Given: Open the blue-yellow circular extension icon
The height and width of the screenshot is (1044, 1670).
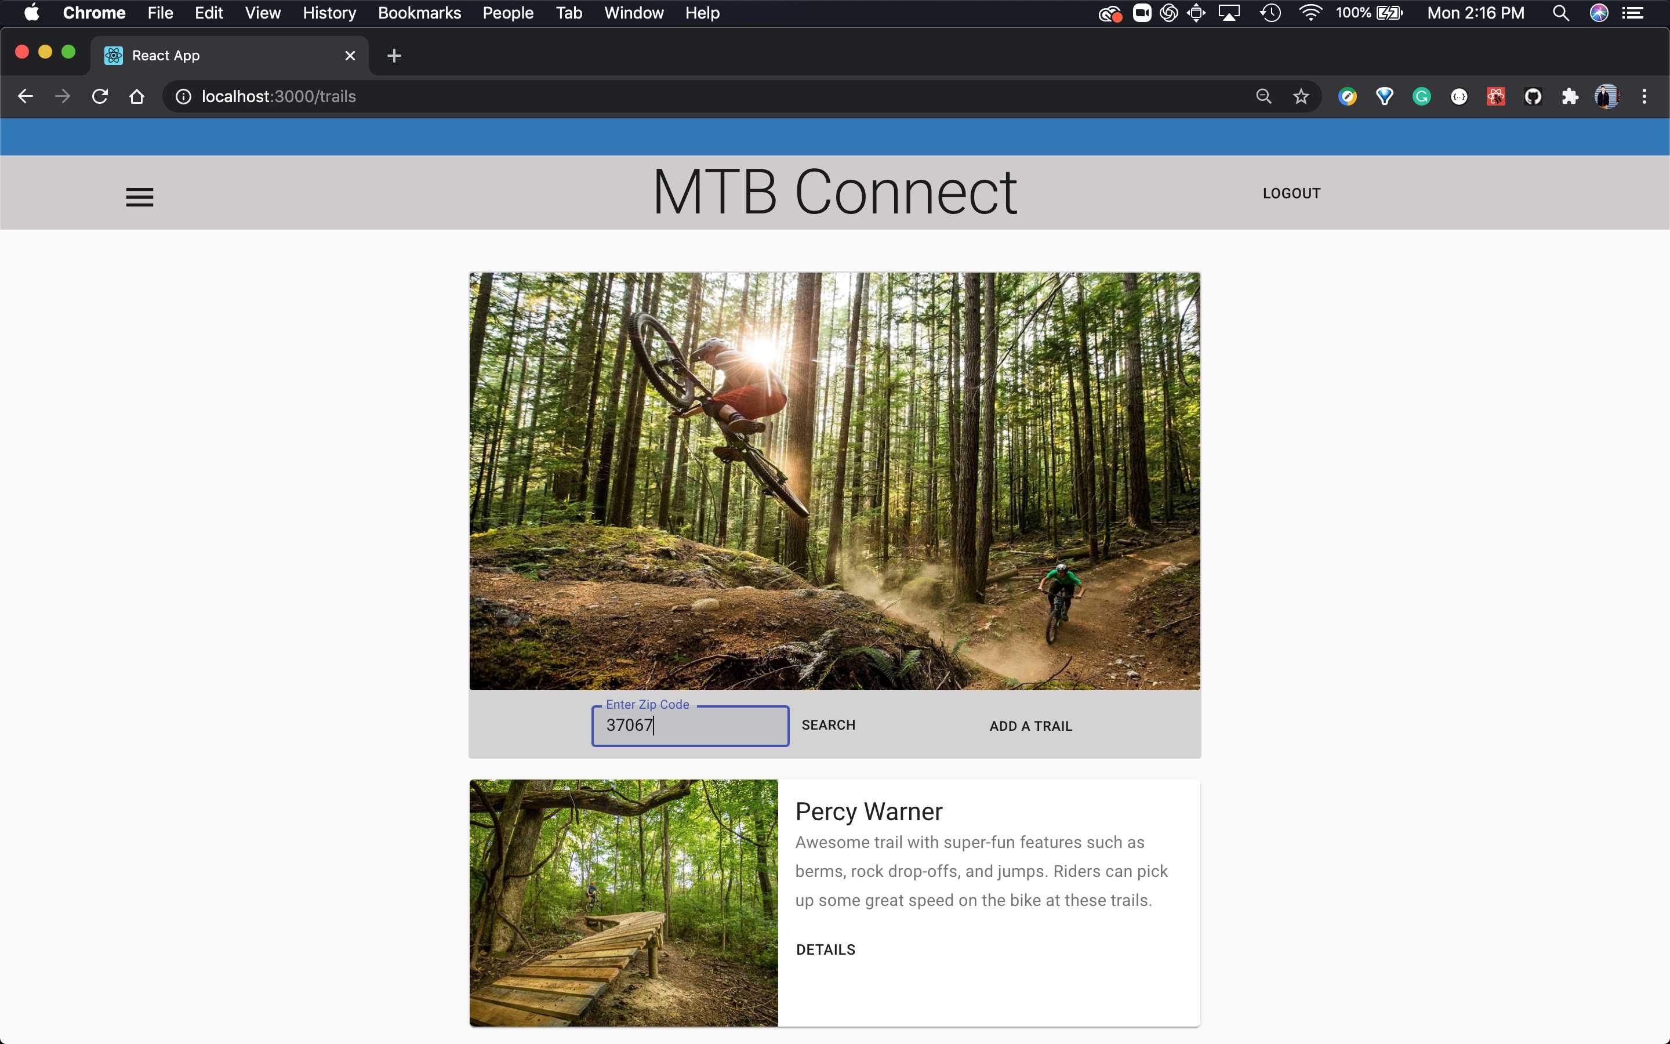Looking at the screenshot, I should (x=1348, y=97).
